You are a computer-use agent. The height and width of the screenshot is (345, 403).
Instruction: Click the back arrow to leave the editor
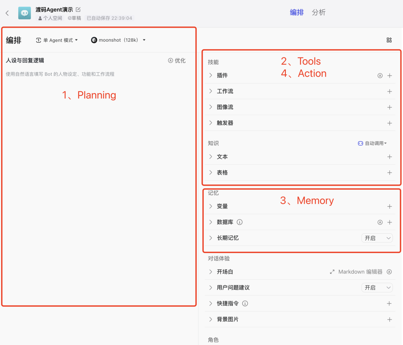(x=7, y=12)
